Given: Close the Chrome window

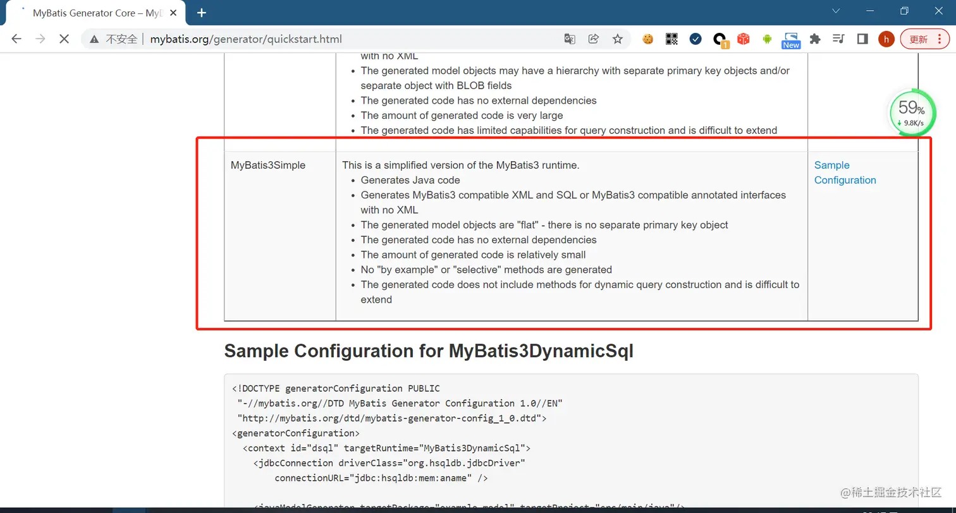Looking at the screenshot, I should 938,11.
